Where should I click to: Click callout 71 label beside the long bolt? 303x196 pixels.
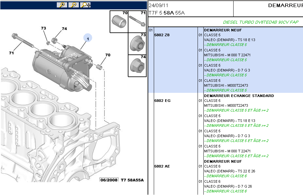11,53
